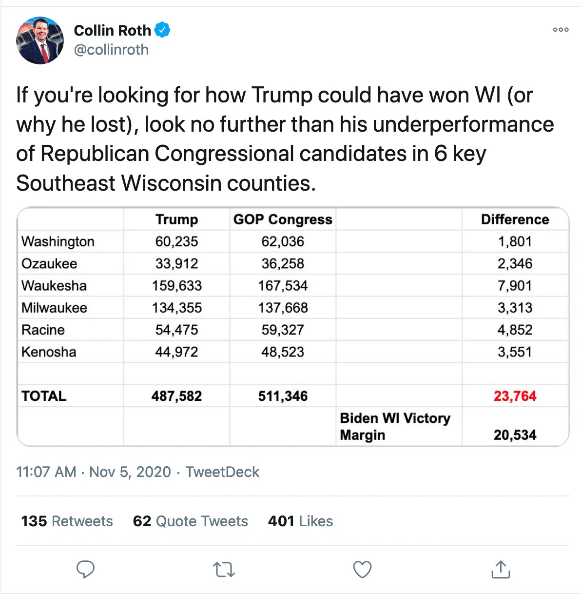Click the blue verified badge
This screenshot has width=581, height=594.
coord(162,30)
